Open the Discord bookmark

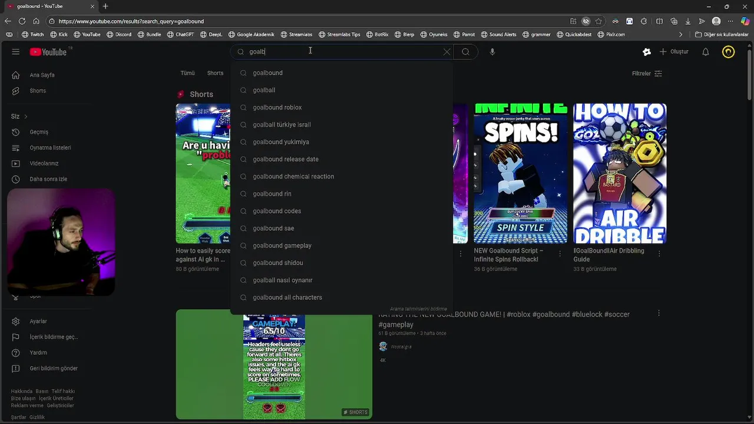pos(119,35)
